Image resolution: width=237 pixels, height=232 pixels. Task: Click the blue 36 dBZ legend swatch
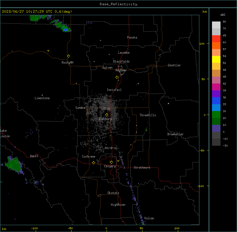(x=216, y=101)
